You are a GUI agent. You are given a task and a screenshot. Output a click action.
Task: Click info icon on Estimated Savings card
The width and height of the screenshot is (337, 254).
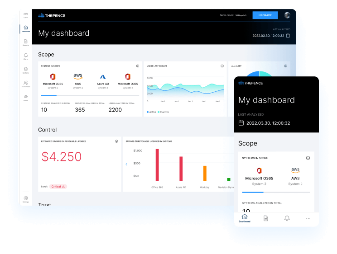tap(116, 141)
